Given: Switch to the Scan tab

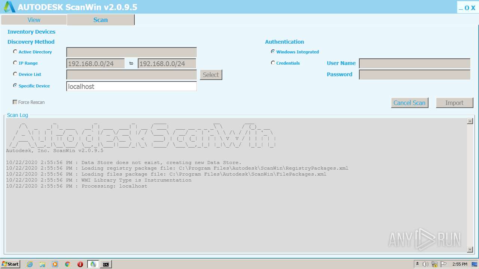Looking at the screenshot, I should (x=101, y=20).
